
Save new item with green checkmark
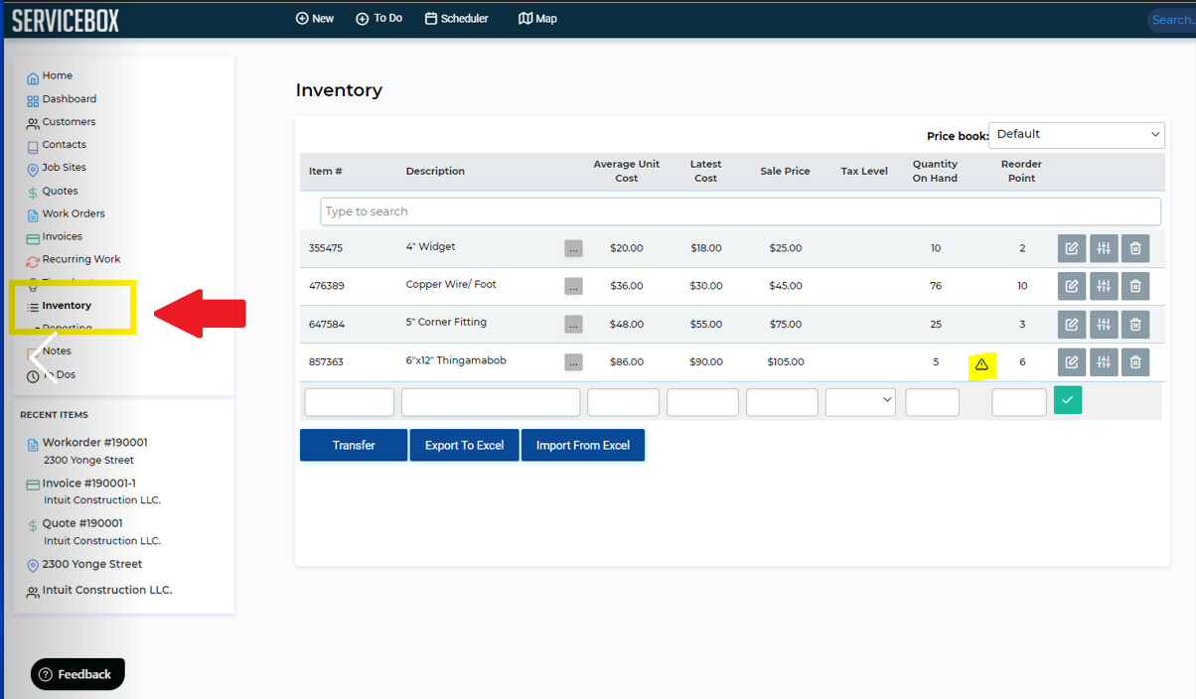tap(1068, 400)
